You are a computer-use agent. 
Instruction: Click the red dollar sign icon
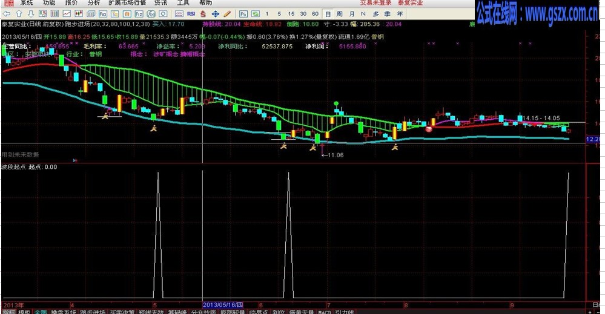(x=203, y=14)
